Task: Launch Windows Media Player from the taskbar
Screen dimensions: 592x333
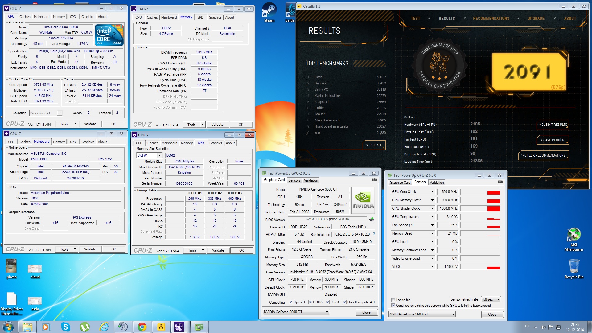Action: 46,327
